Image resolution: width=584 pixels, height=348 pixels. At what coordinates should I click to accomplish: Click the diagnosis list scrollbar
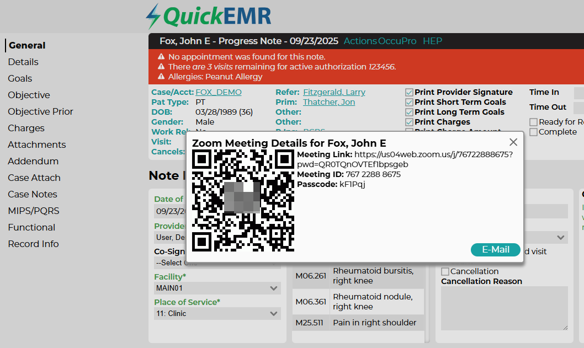pyautogui.click(x=427, y=303)
